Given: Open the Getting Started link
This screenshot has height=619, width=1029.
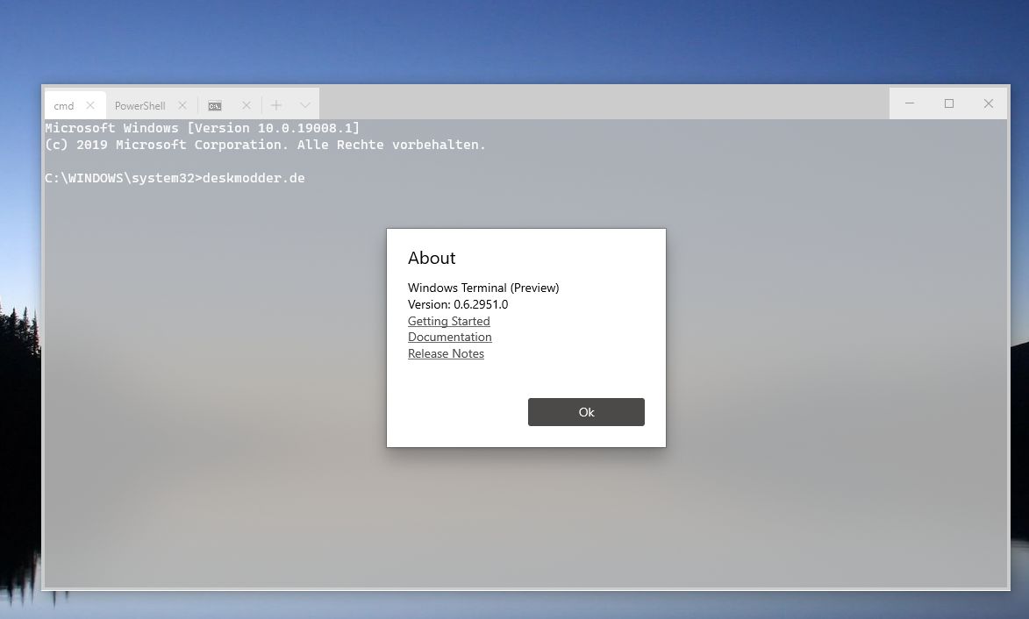Looking at the screenshot, I should (x=449, y=321).
